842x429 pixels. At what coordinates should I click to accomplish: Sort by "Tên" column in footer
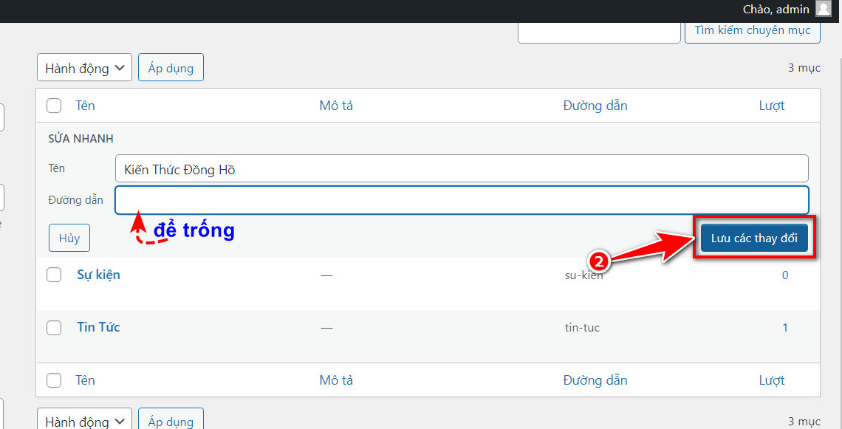tap(85, 380)
